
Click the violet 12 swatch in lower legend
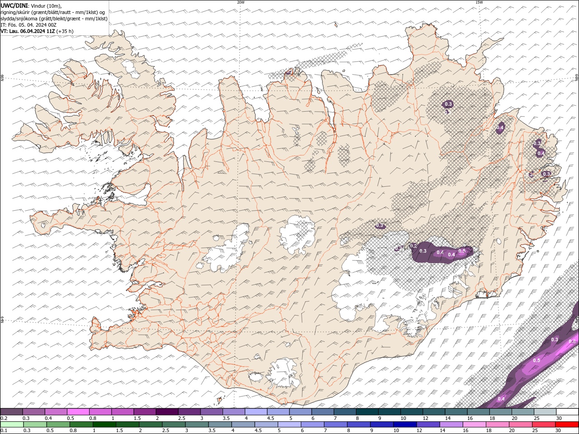(x=428, y=425)
